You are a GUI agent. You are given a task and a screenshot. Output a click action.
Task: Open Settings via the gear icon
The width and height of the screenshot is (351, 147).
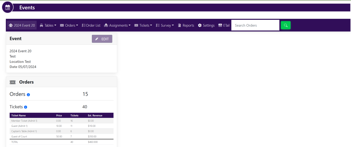[x=206, y=25]
